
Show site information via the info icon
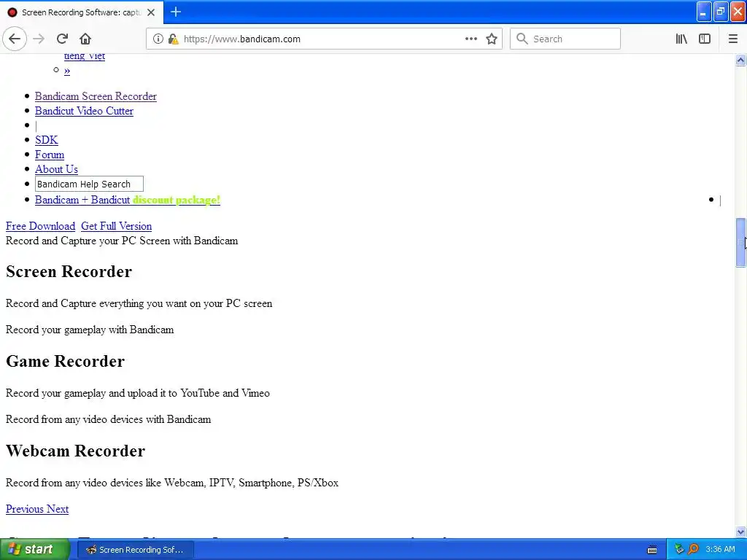158,39
